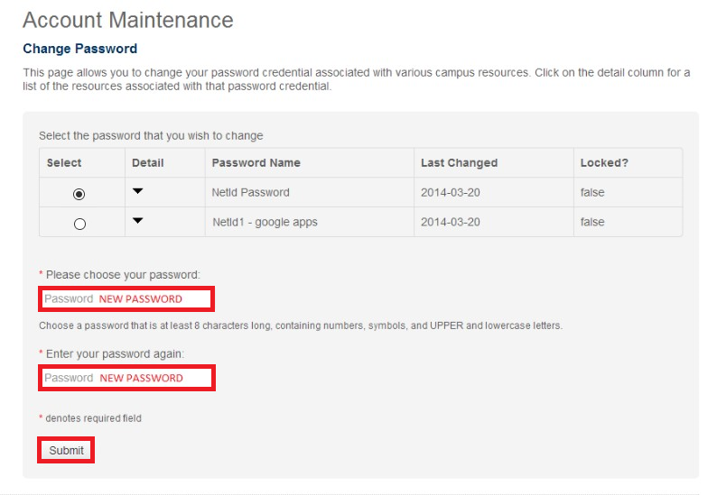
Task: Click the Detail column header
Action: point(148,163)
